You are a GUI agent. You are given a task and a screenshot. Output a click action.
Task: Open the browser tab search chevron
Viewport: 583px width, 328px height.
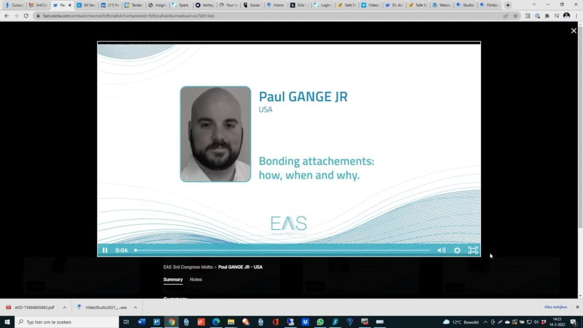[x=533, y=5]
